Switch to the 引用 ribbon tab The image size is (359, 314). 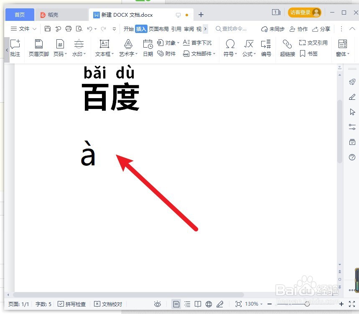pos(176,29)
